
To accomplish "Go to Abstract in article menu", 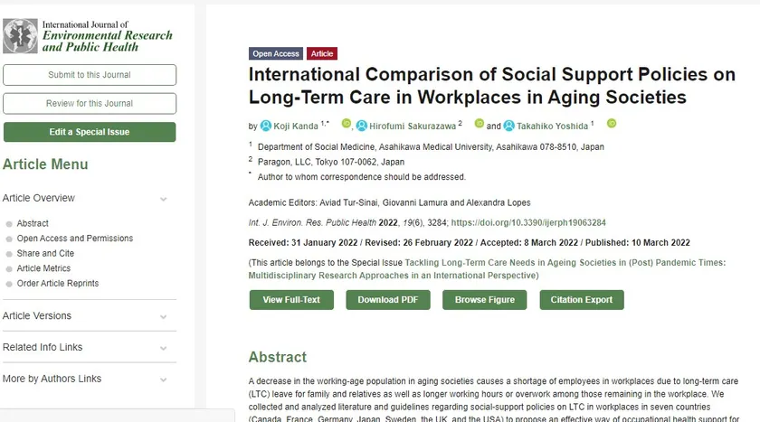I will coord(33,223).
